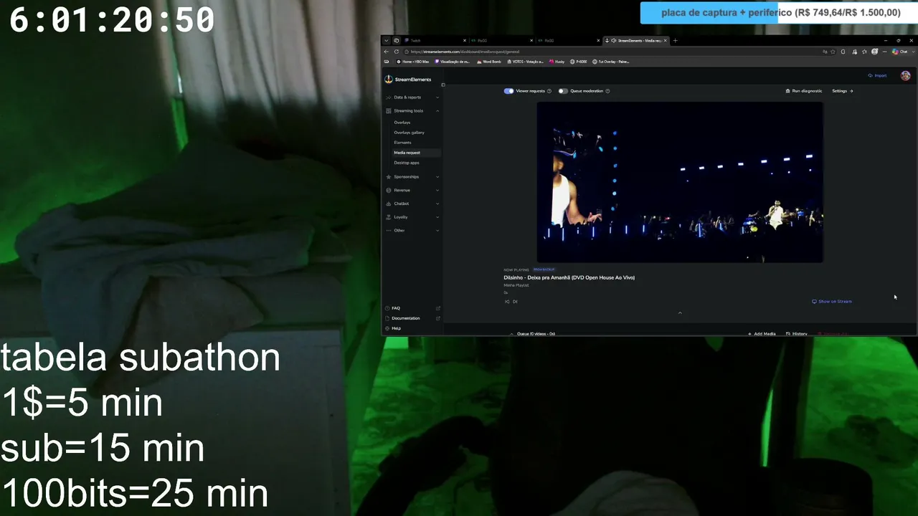
Task: Bookmark this page with star icon
Action: point(833,52)
